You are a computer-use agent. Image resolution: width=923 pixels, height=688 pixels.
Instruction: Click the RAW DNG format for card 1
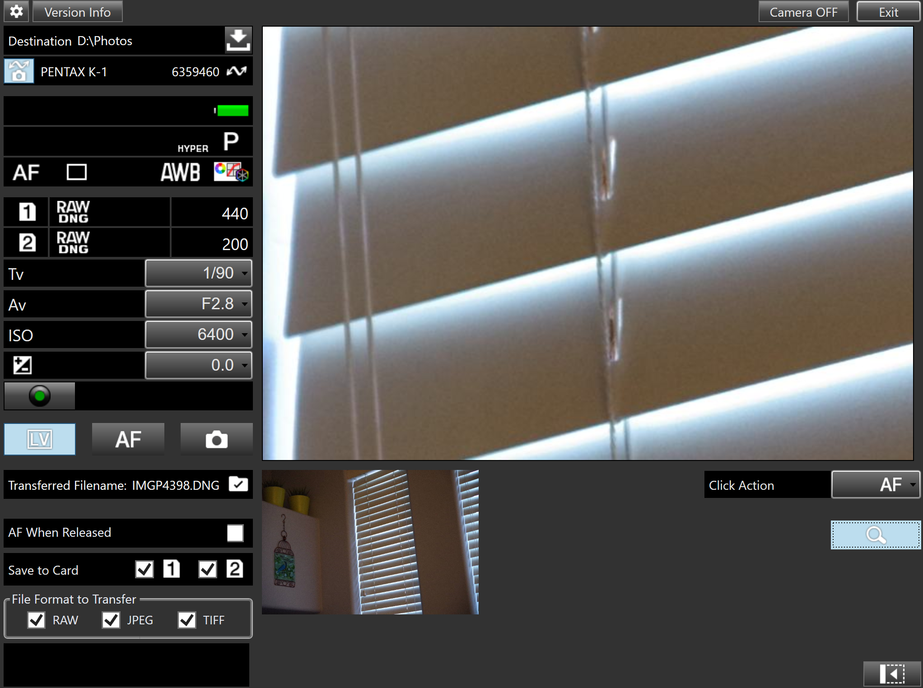coord(73,212)
